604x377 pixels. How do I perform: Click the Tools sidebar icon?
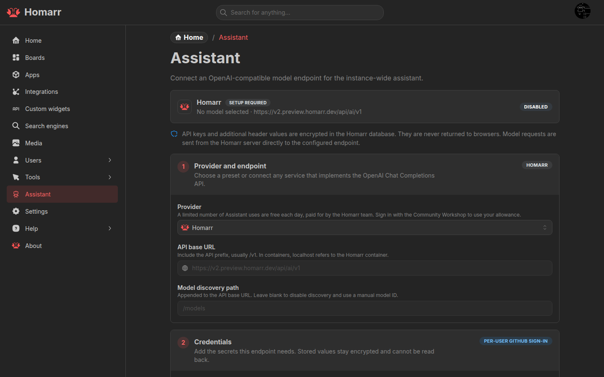point(16,177)
